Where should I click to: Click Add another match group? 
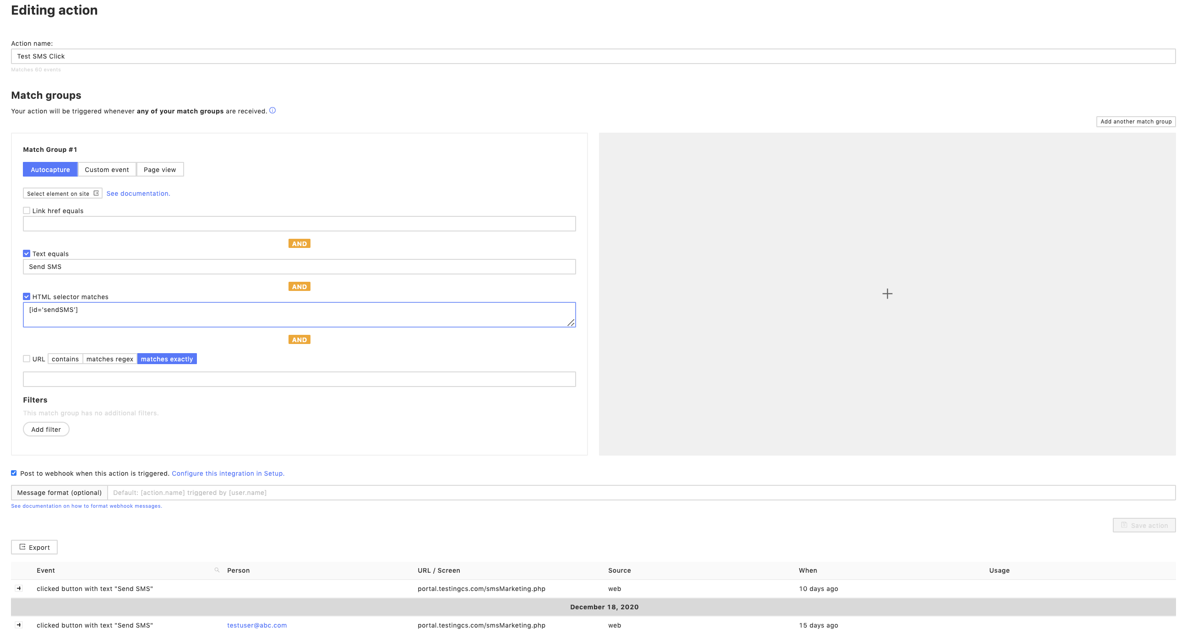[x=1135, y=122]
